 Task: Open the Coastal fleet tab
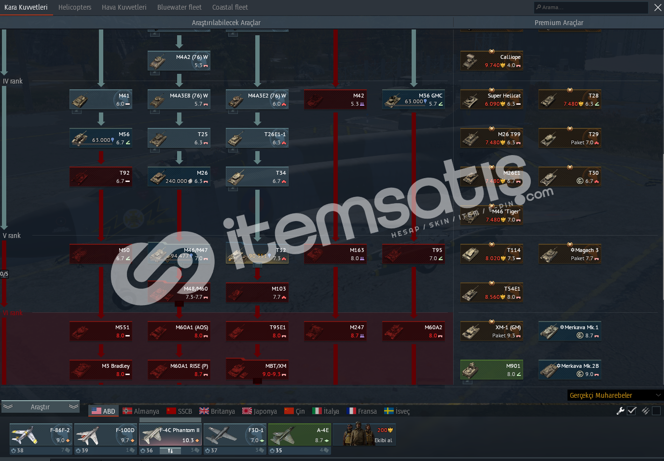pos(230,7)
